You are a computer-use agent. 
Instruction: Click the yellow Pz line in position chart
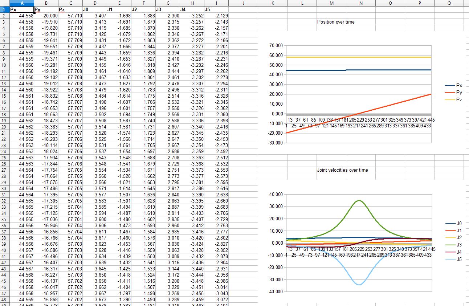[x=363, y=57]
